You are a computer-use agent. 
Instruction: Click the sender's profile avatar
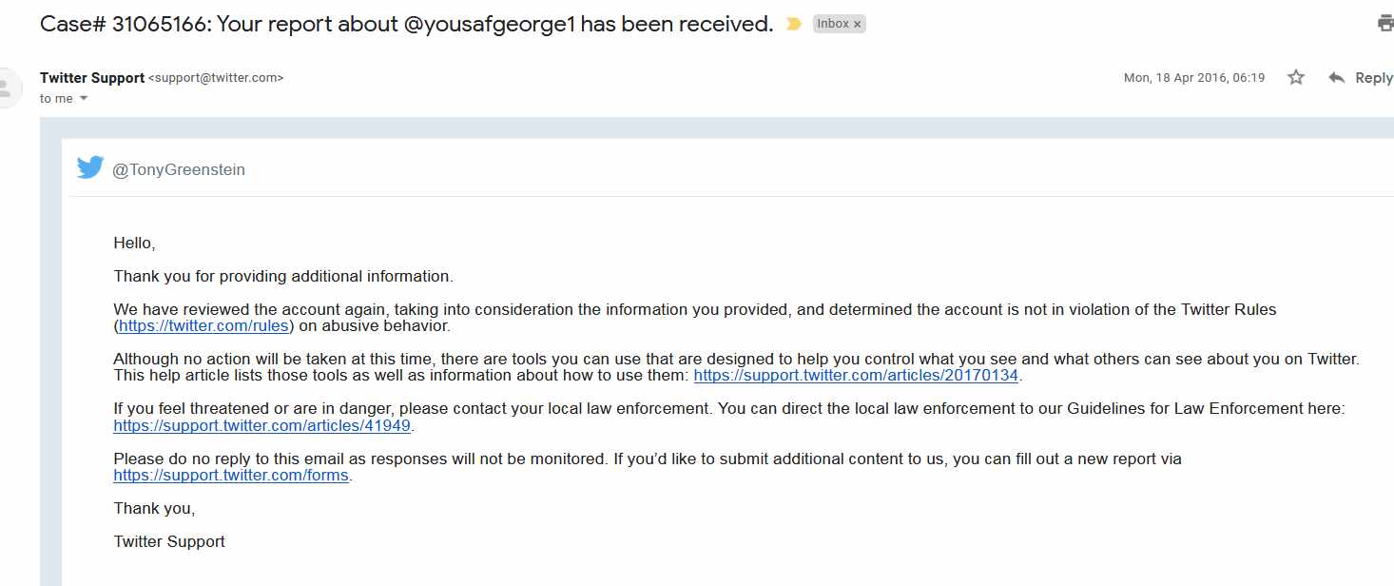[x=6, y=88]
